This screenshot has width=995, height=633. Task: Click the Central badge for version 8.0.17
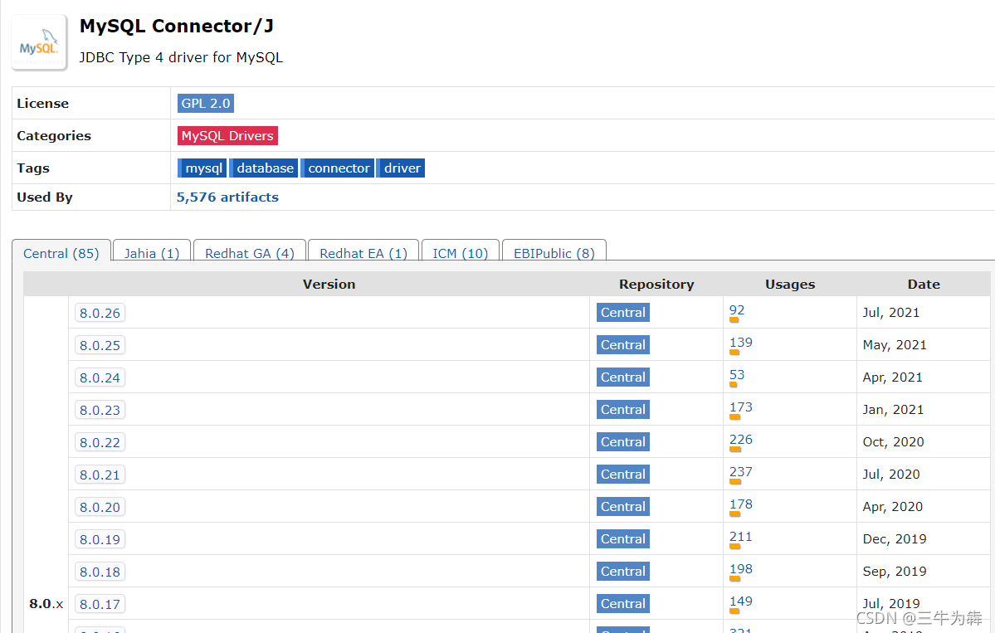pos(623,603)
